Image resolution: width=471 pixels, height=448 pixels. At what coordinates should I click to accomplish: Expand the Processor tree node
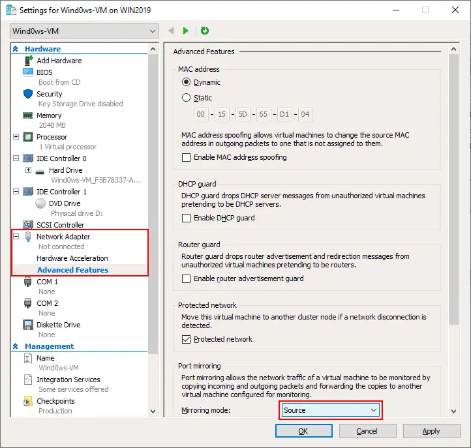tap(16, 137)
